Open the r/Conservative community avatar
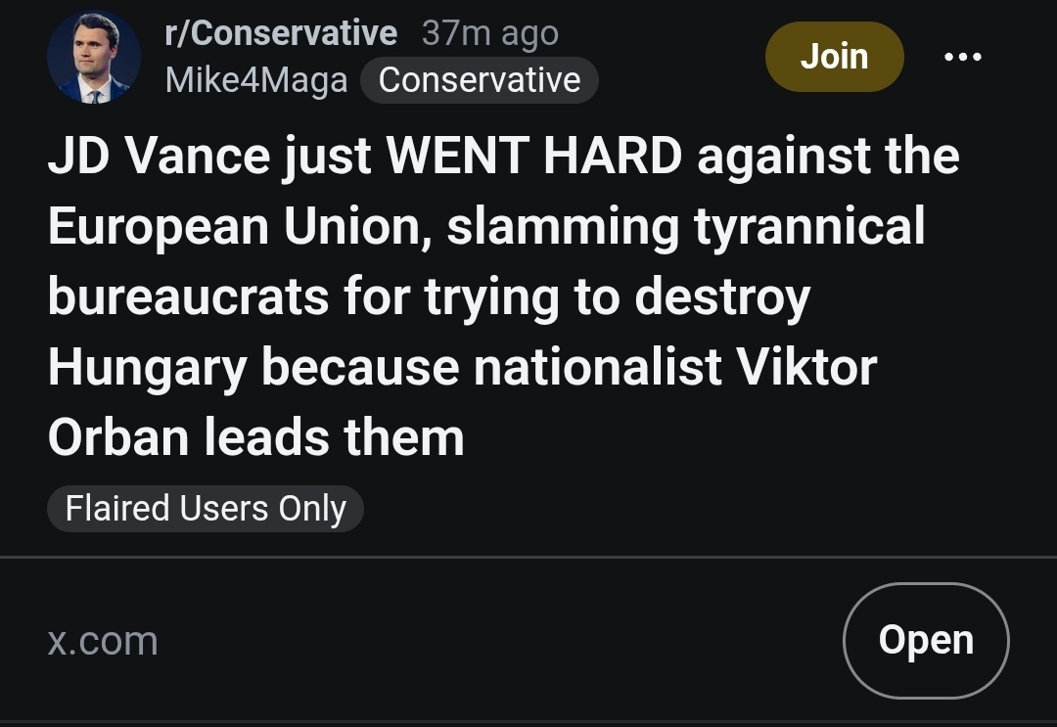Image resolution: width=1057 pixels, height=727 pixels. click(x=93, y=58)
